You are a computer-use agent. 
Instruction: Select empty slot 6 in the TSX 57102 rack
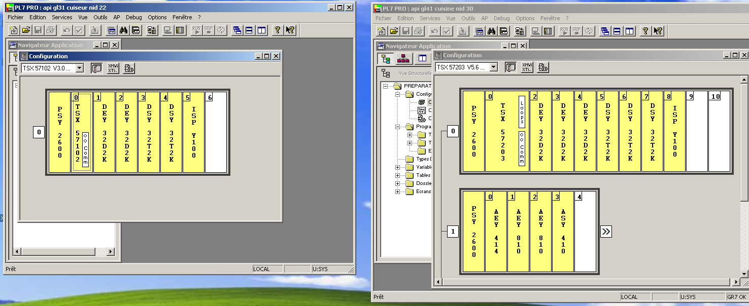click(216, 132)
